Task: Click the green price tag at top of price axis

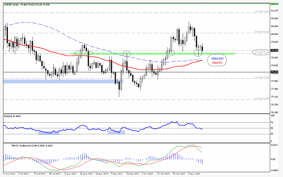Action: 274,3
